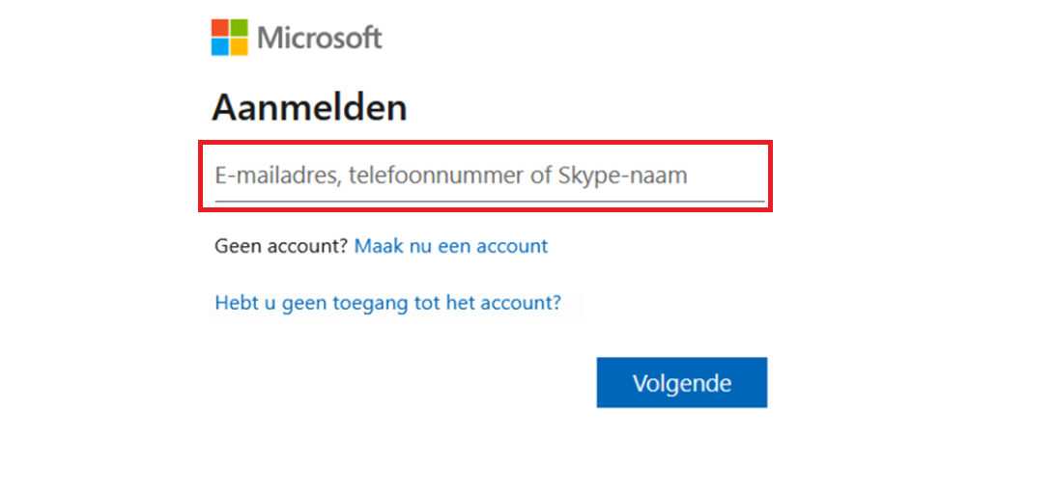Open the Hebt u geen toegang link

tap(387, 303)
